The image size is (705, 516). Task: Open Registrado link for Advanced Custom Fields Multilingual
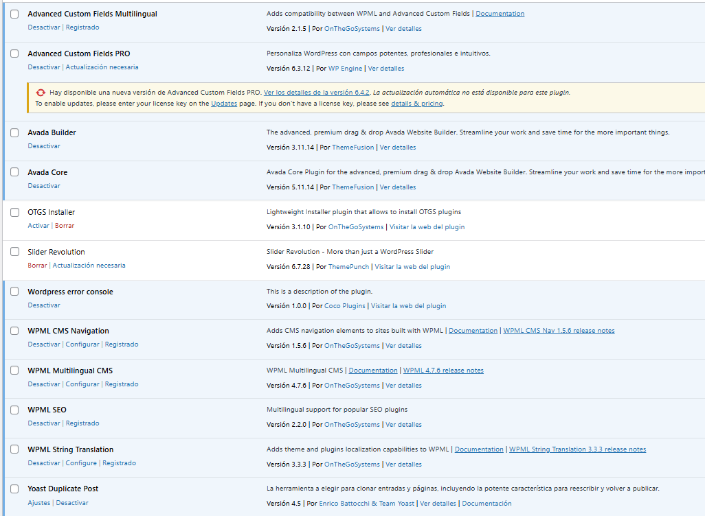[x=82, y=27]
